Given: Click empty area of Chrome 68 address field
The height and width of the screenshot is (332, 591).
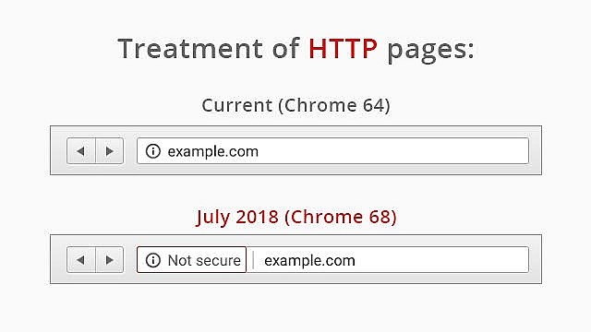Looking at the screenshot, I should [441, 260].
